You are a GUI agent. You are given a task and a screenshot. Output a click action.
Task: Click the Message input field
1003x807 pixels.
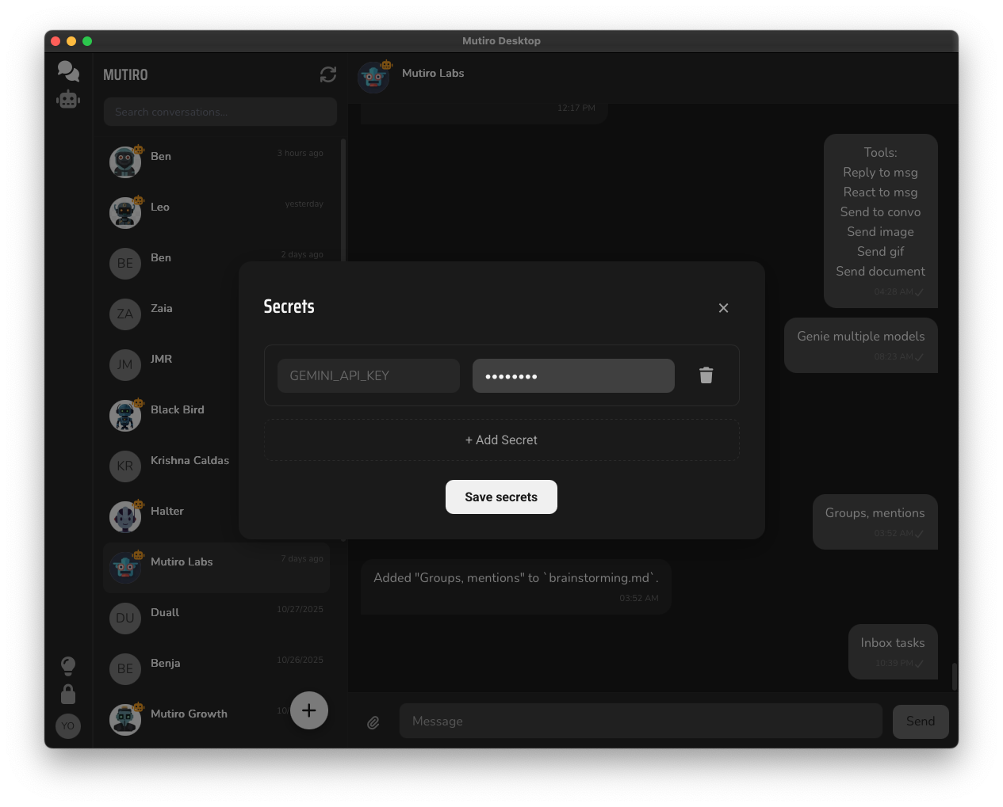coord(641,721)
